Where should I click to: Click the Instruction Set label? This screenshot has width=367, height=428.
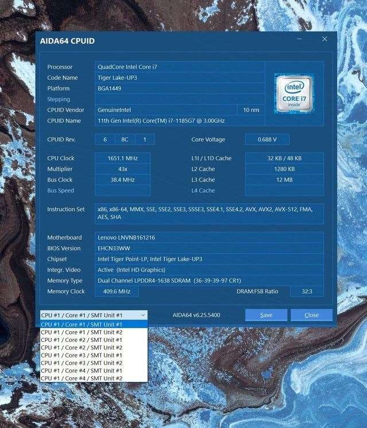pos(66,209)
